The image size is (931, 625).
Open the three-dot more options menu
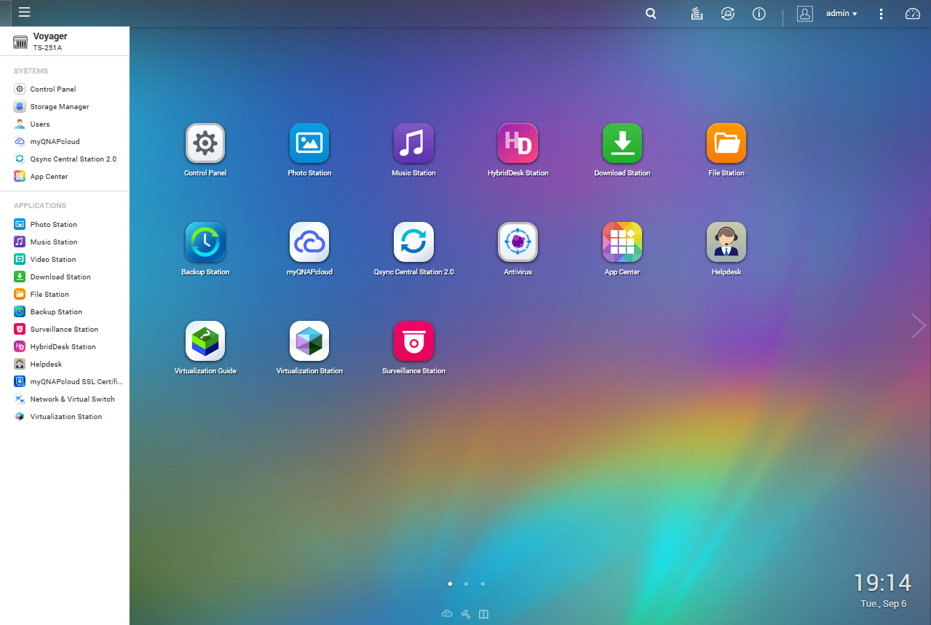[x=881, y=13]
